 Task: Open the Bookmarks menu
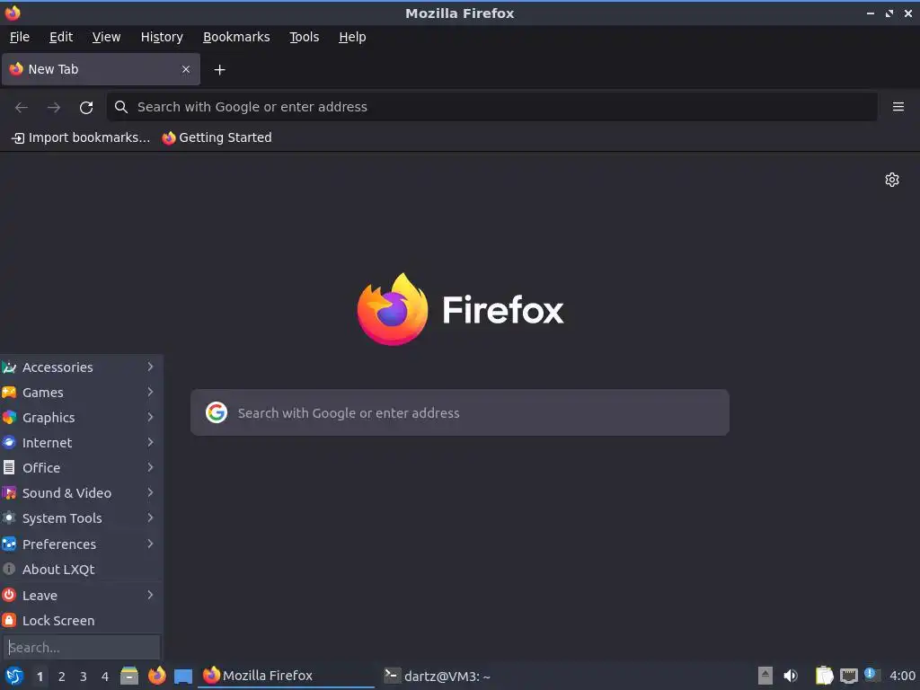pos(236,37)
